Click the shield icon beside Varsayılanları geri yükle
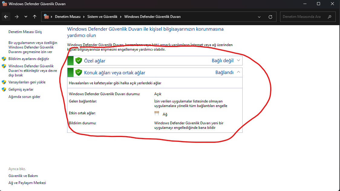Viewport: 340px width, 191px height. (4, 82)
